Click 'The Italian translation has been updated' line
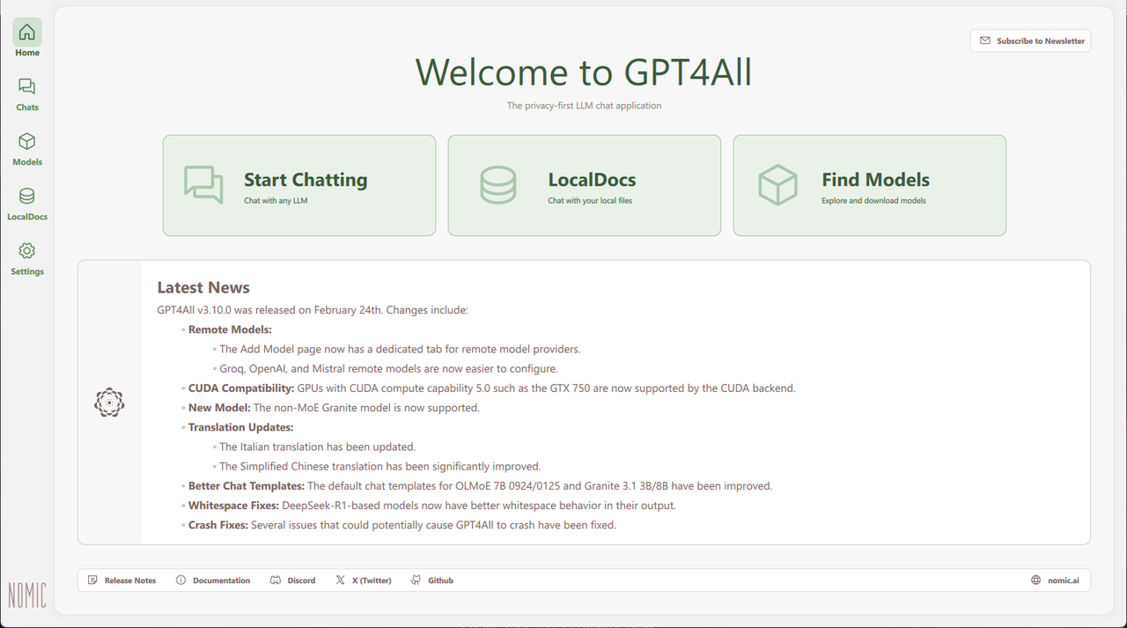 [317, 447]
